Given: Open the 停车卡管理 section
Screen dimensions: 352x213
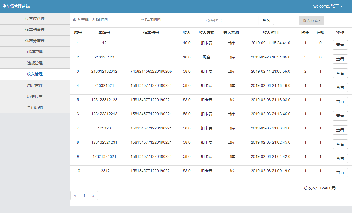Looking at the screenshot, I should 35,30.
